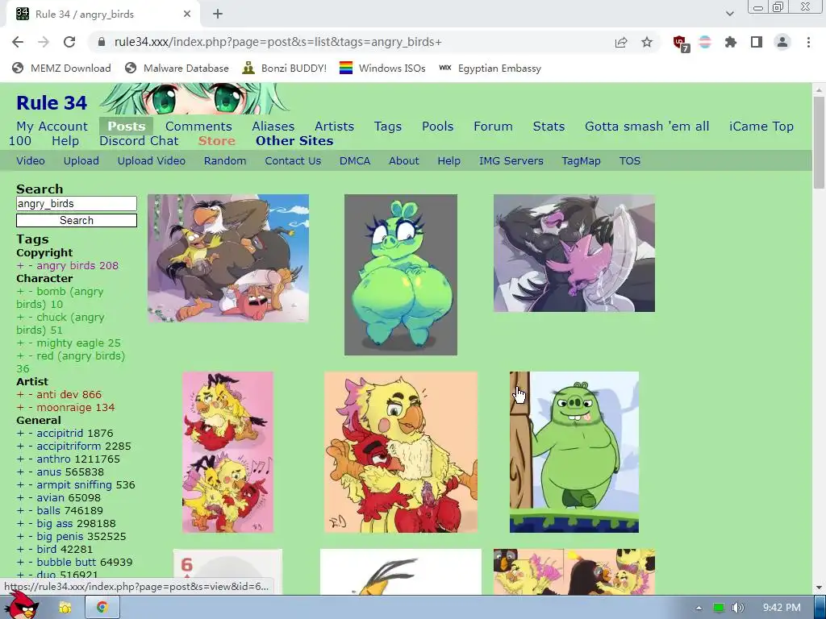826x619 pixels.
Task: Visit the Forum link
Action: click(493, 127)
